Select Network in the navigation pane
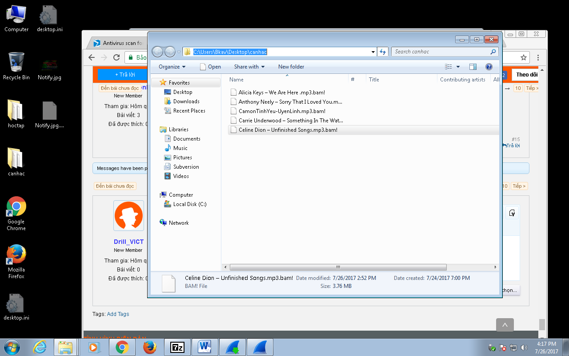The width and height of the screenshot is (569, 356). tap(178, 223)
